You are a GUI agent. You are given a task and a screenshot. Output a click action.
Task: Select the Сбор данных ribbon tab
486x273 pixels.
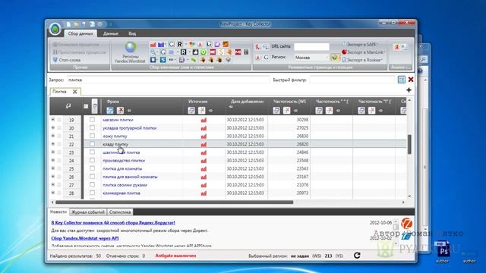point(80,33)
